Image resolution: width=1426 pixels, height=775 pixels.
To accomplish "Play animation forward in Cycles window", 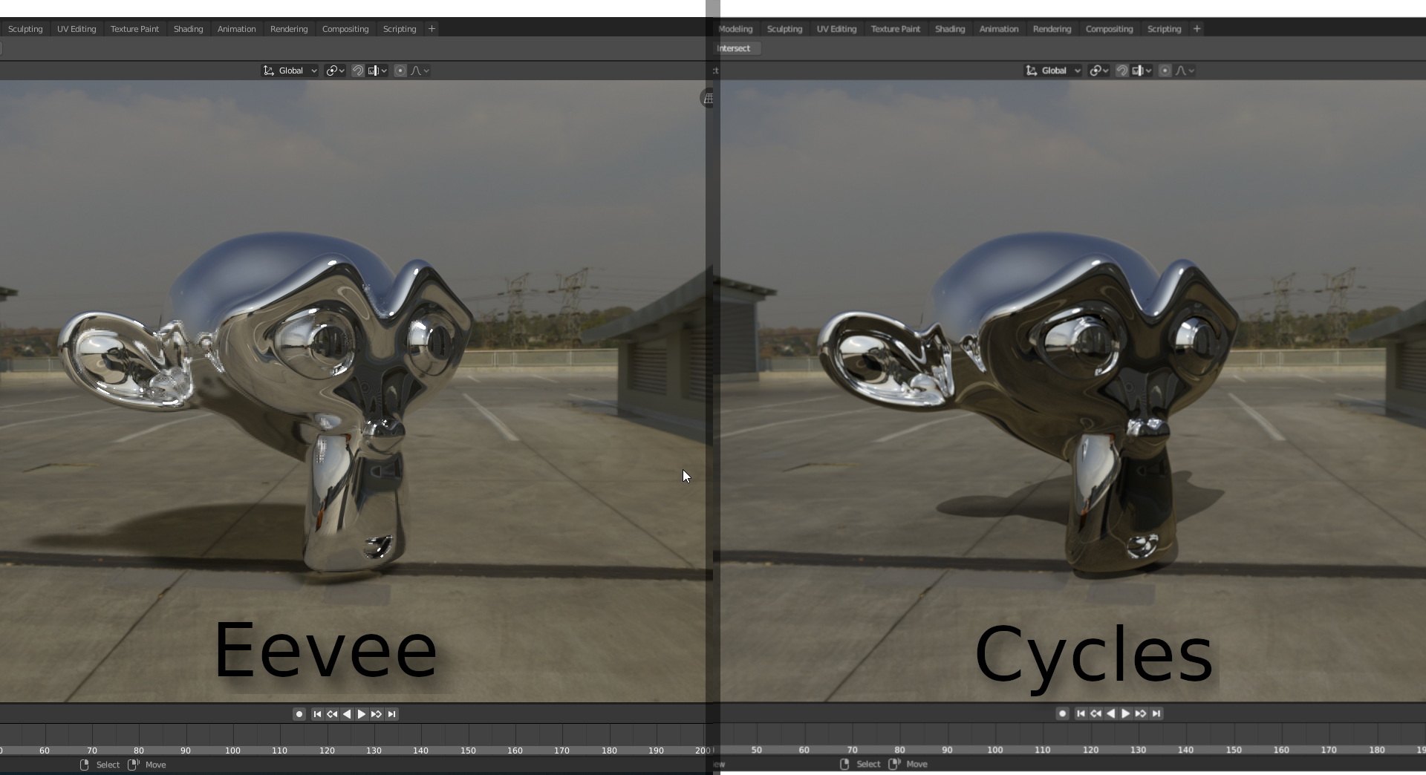I will (x=1125, y=713).
